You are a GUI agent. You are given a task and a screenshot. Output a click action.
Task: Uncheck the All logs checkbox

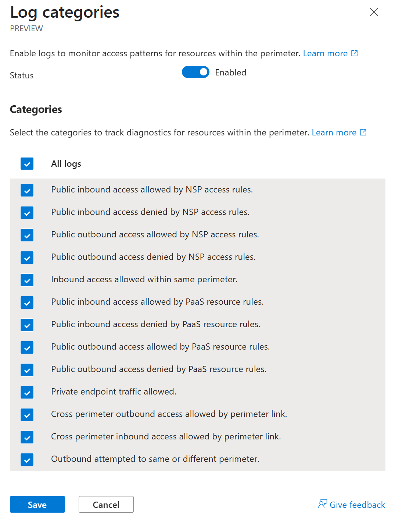point(27,164)
